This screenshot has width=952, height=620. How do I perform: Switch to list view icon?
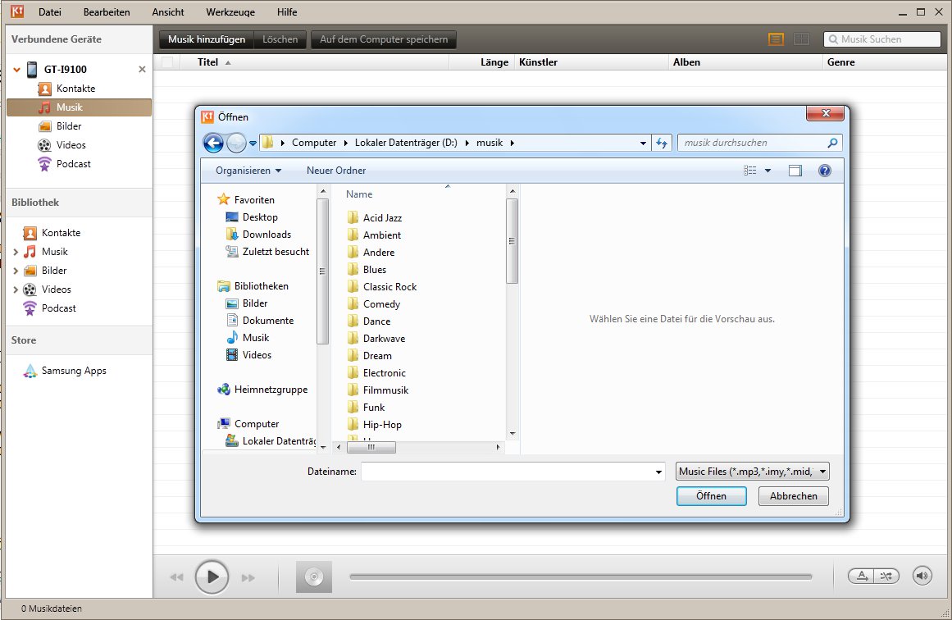(x=776, y=39)
